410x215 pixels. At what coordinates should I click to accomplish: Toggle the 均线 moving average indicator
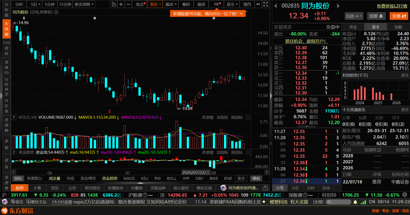70,178
